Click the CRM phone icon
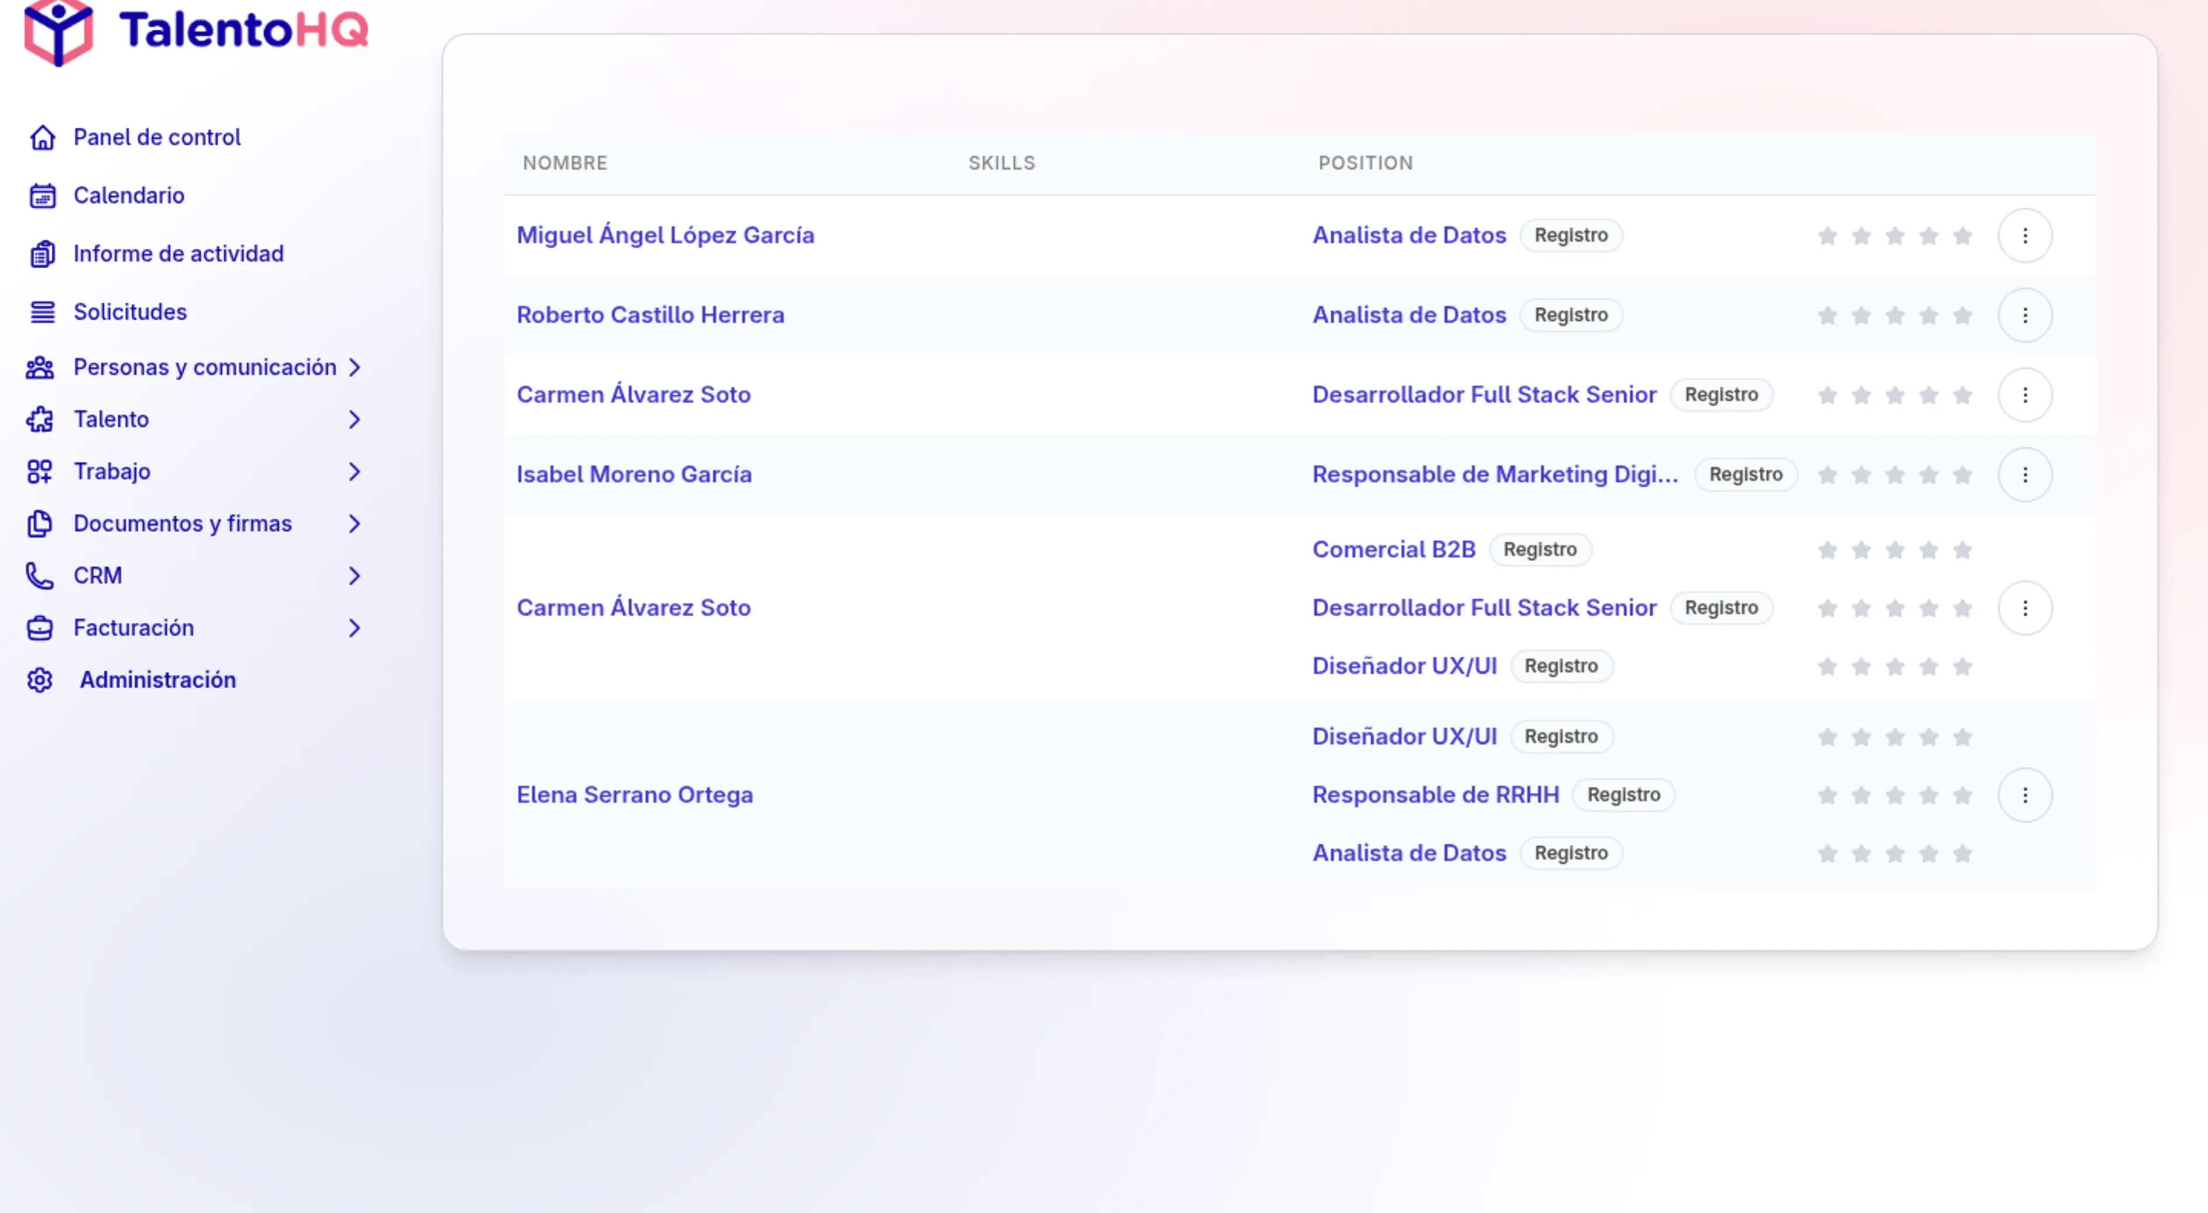This screenshot has height=1213, width=2208. [x=40, y=576]
